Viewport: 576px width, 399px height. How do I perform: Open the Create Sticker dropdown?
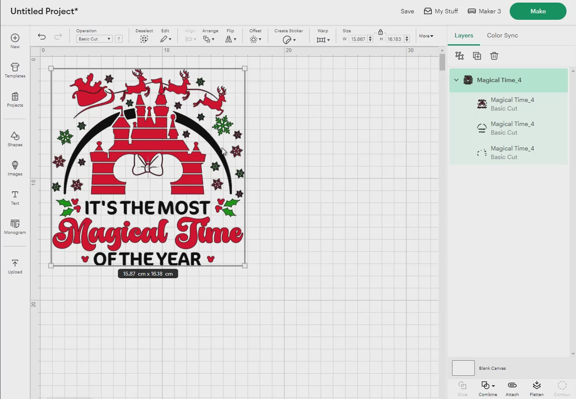[x=289, y=40]
